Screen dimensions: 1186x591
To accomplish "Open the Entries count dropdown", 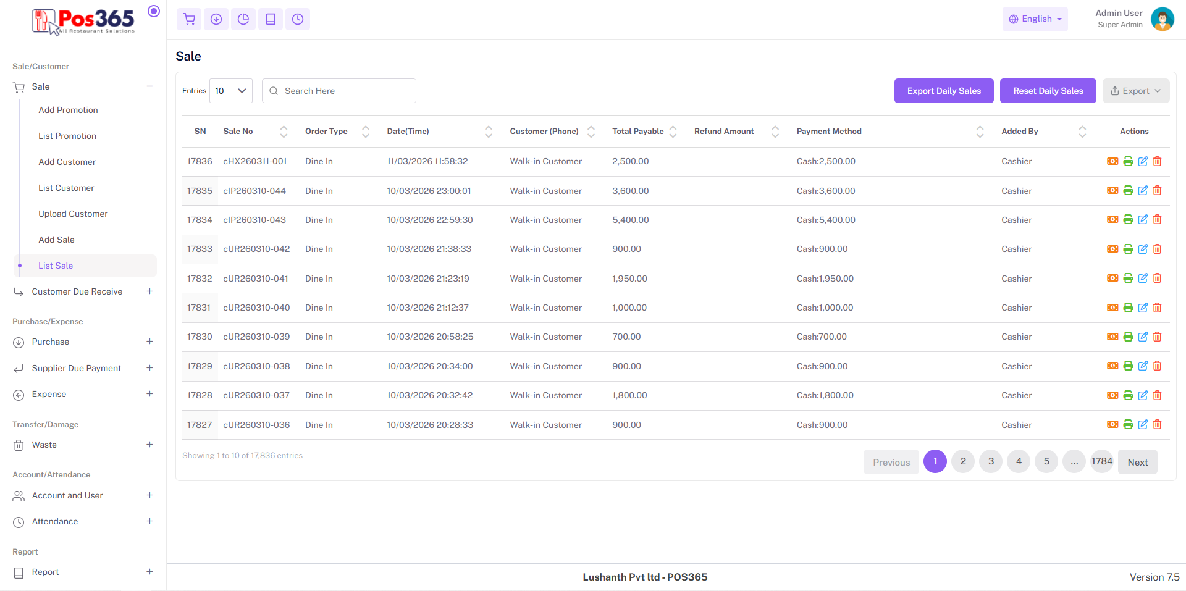I will click(x=231, y=91).
